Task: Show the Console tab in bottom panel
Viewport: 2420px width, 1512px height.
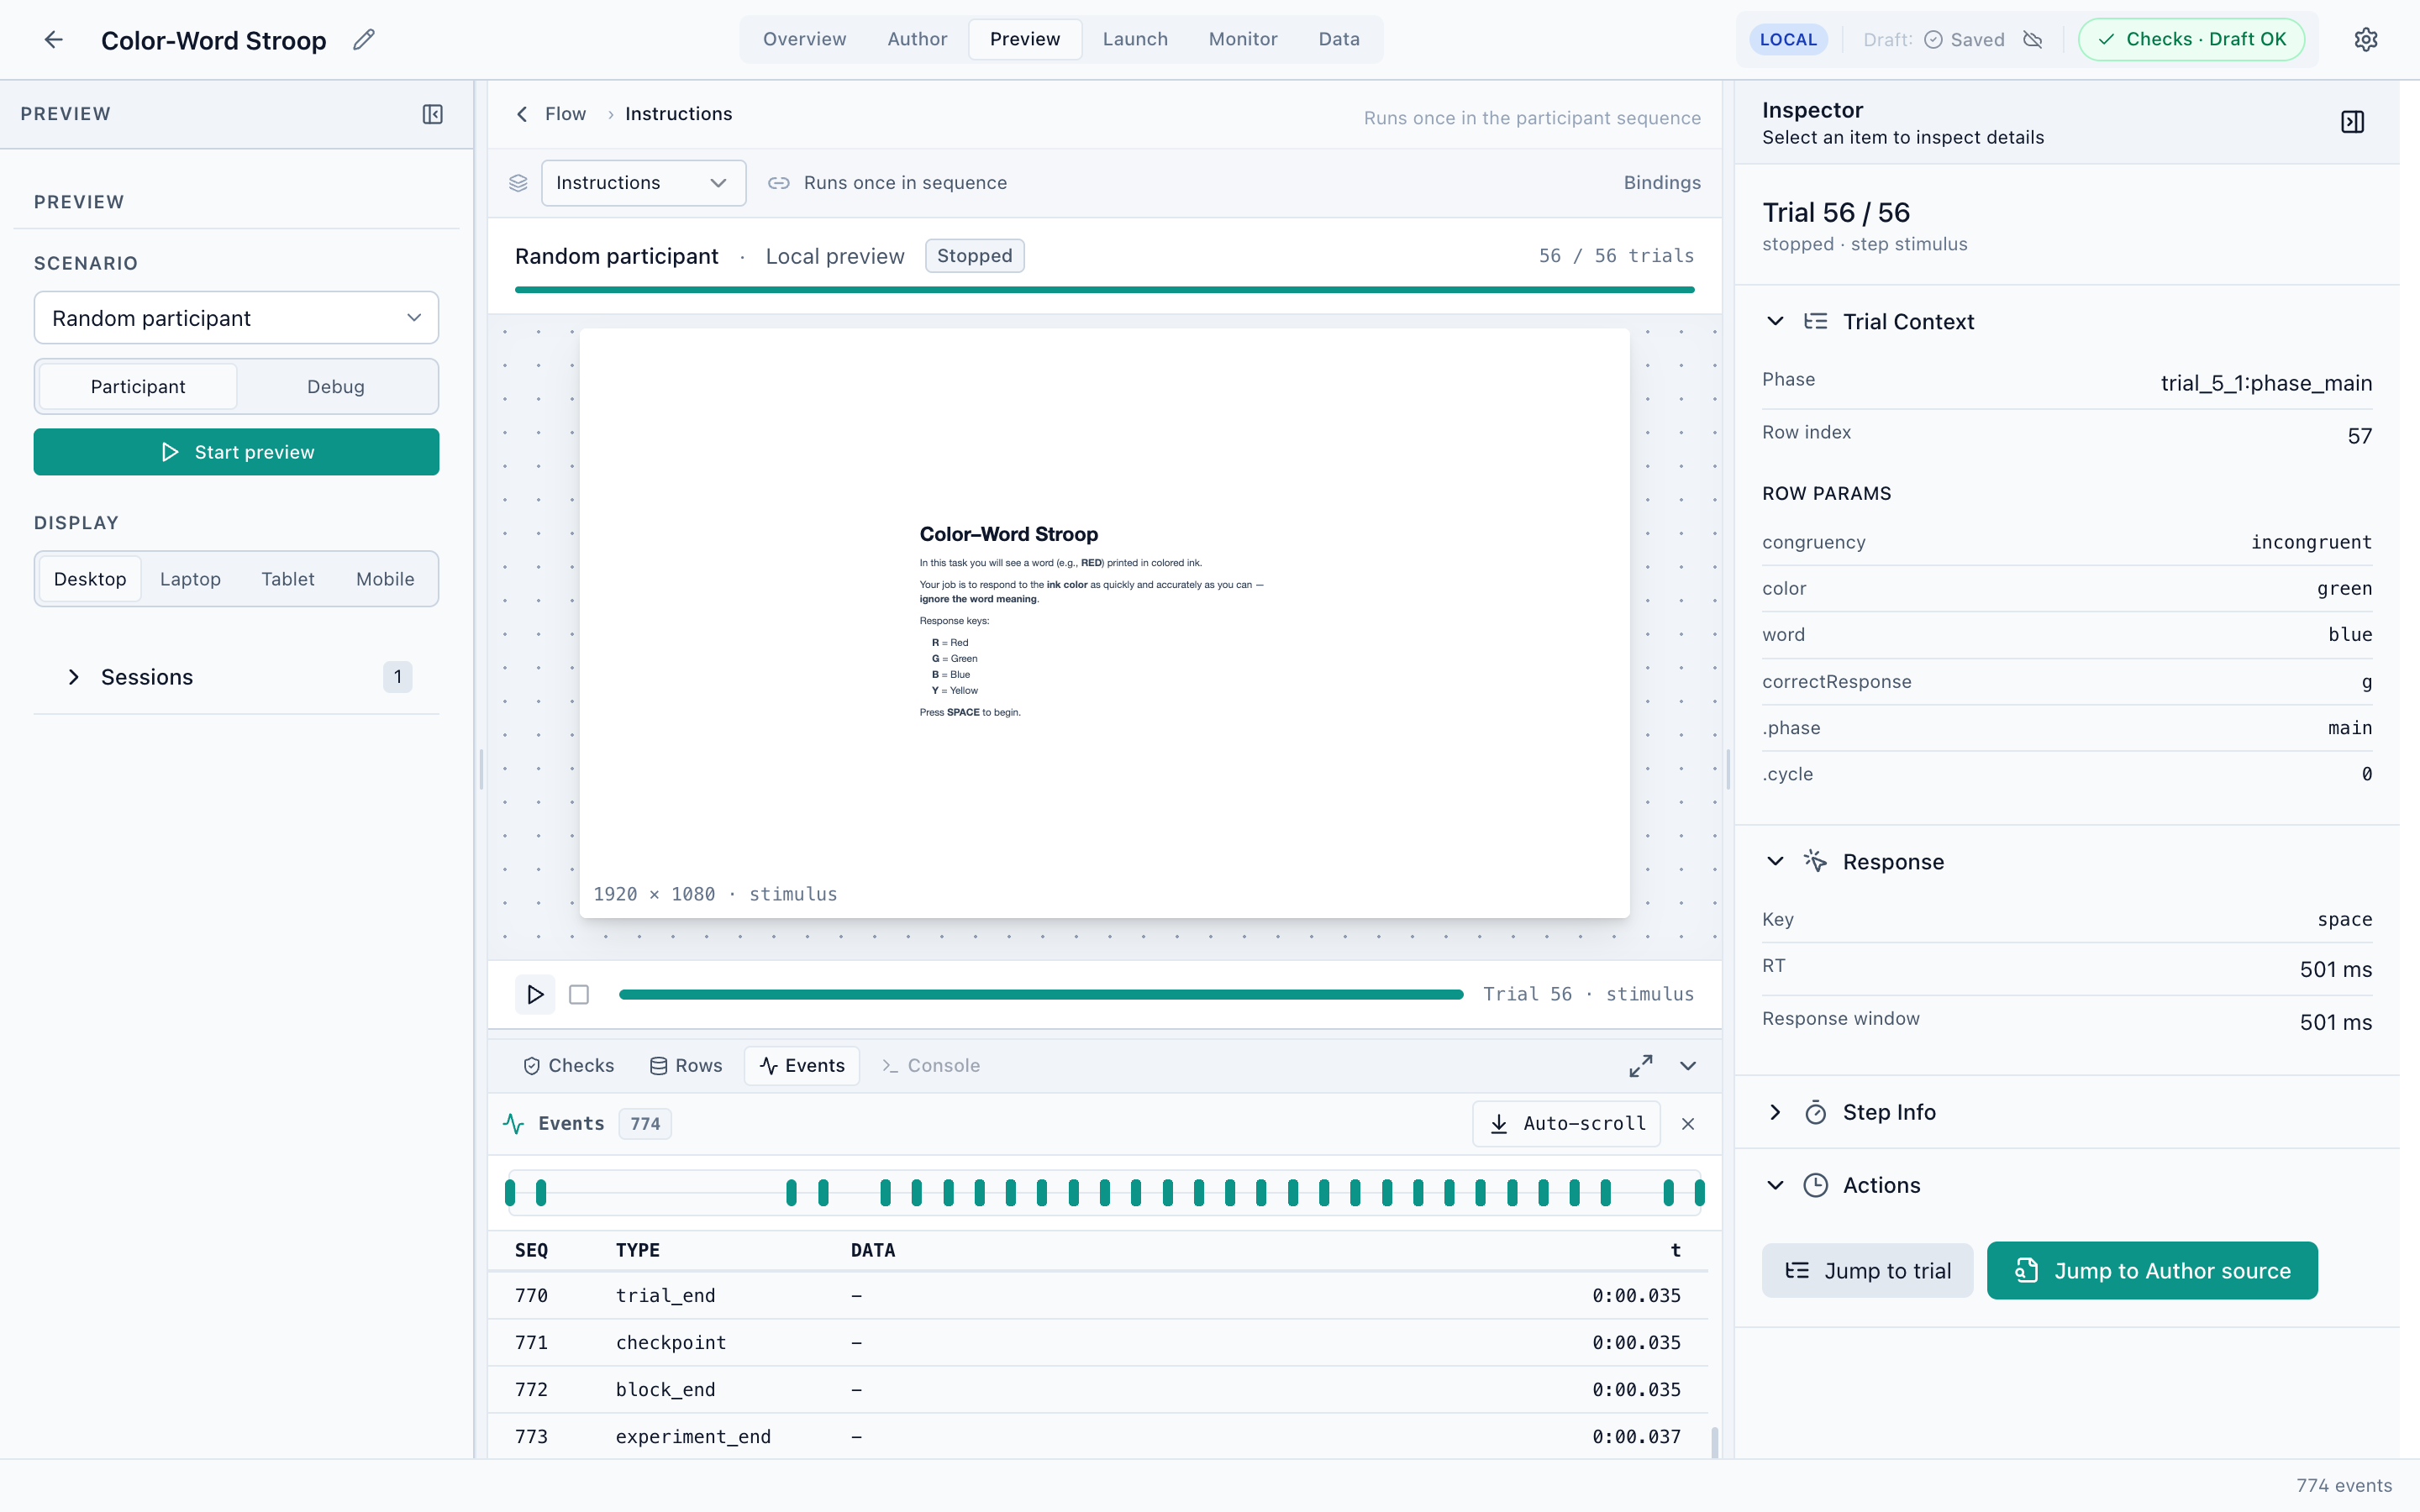Action: tap(930, 1065)
